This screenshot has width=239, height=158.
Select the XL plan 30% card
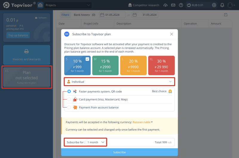[161, 65]
